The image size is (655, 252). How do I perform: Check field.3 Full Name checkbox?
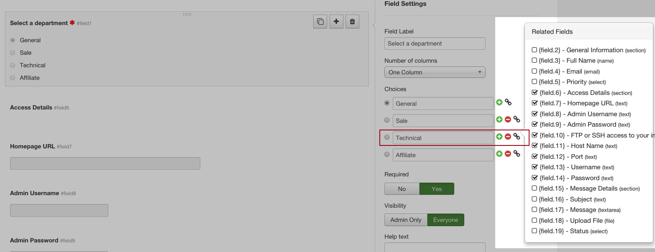click(534, 61)
